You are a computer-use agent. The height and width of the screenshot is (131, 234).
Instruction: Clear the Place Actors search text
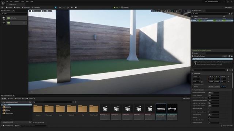click(x=3, y=14)
